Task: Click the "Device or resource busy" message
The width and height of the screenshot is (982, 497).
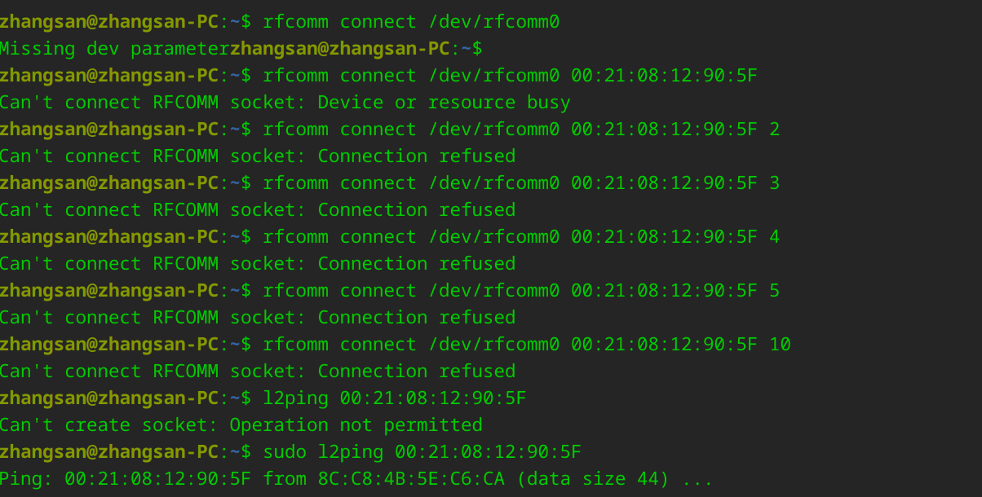Action: [444, 103]
